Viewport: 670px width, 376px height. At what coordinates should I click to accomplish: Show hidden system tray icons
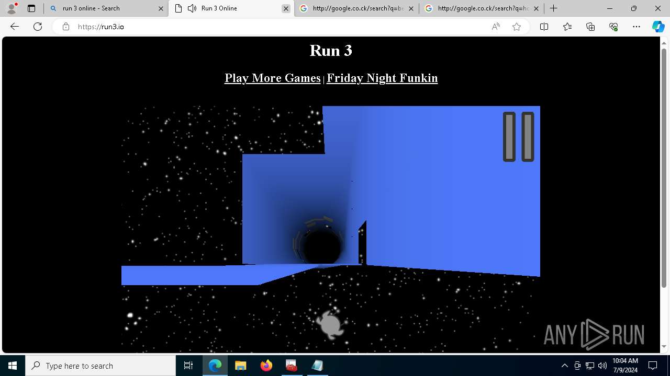click(x=564, y=366)
